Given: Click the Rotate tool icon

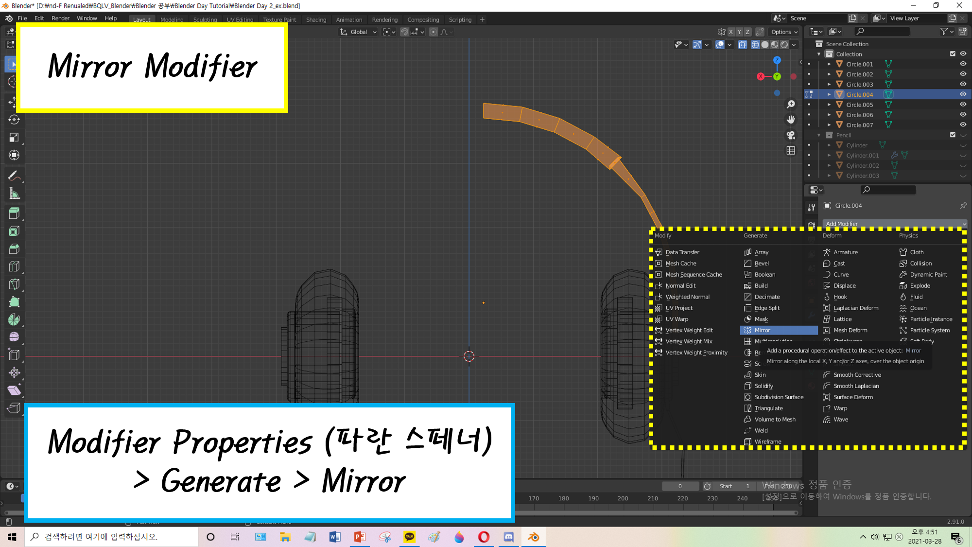Looking at the screenshot, I should click(14, 120).
